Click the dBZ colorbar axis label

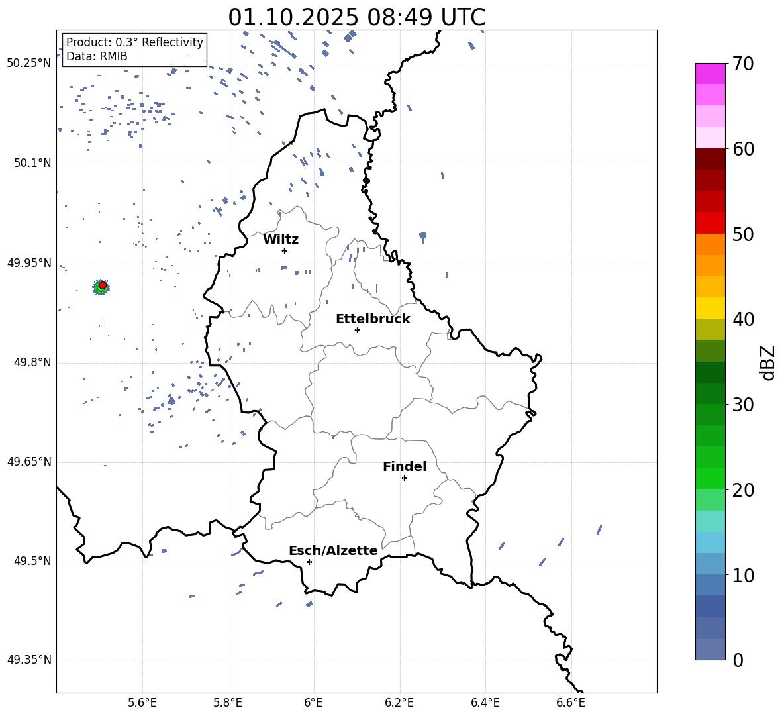click(x=768, y=362)
